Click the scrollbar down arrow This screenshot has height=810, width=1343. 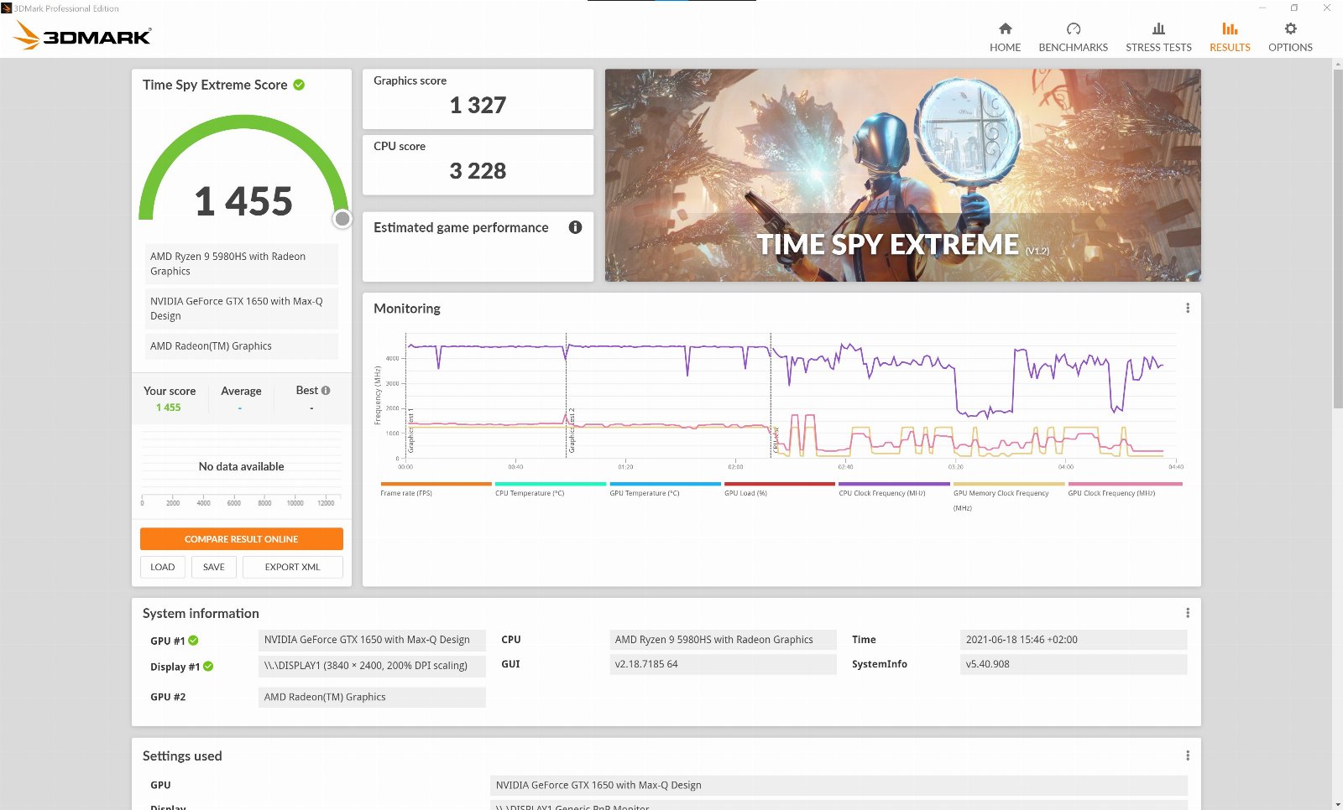tap(1337, 805)
